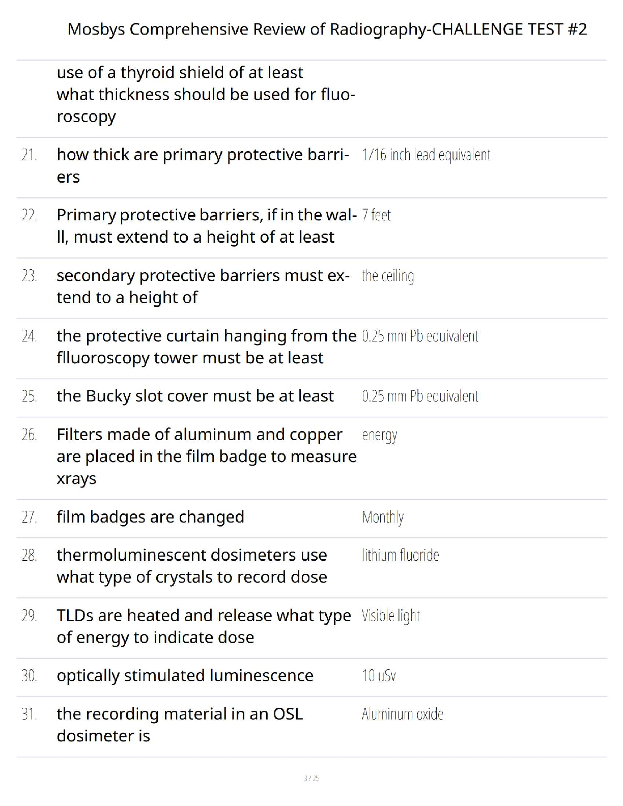This screenshot has width=623, height=806.
Task: Click question 23 about secondary protective barriers
Action: pyautogui.click(x=203, y=286)
